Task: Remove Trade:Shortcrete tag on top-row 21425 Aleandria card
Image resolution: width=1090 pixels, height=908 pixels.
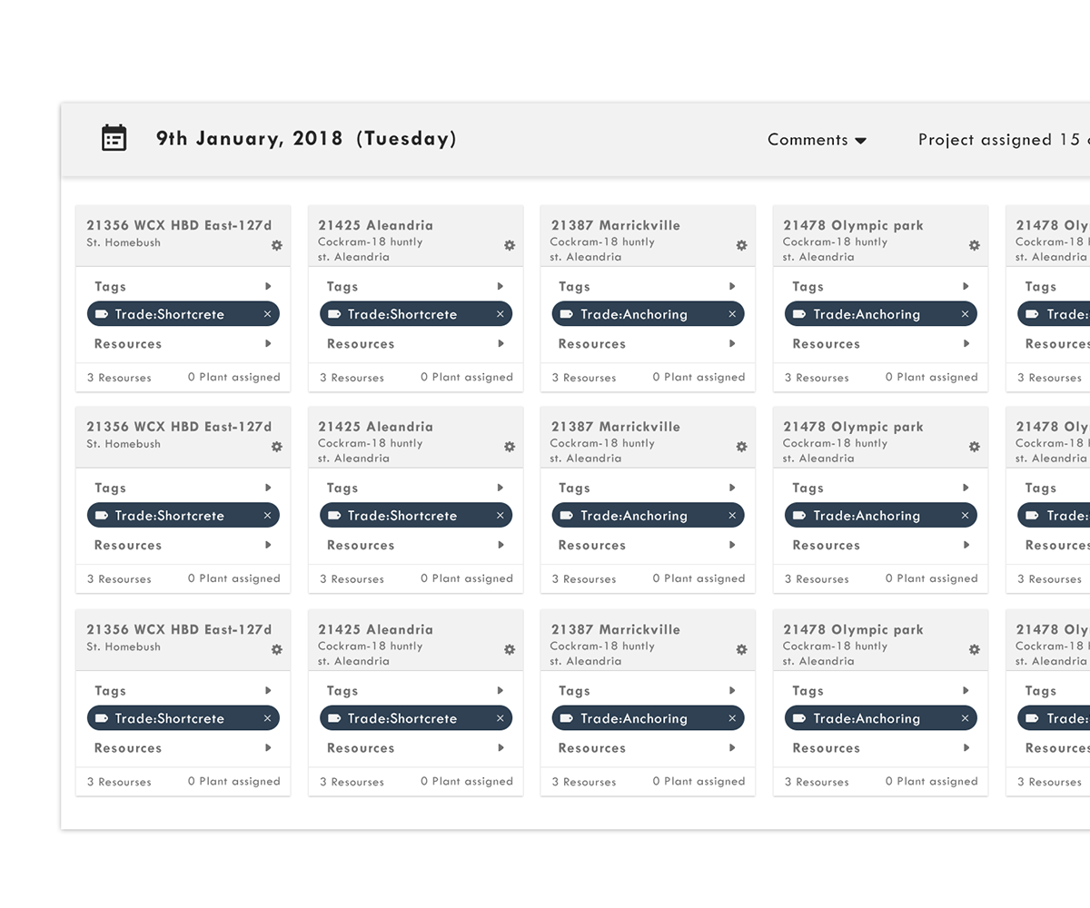Action: 500,314
